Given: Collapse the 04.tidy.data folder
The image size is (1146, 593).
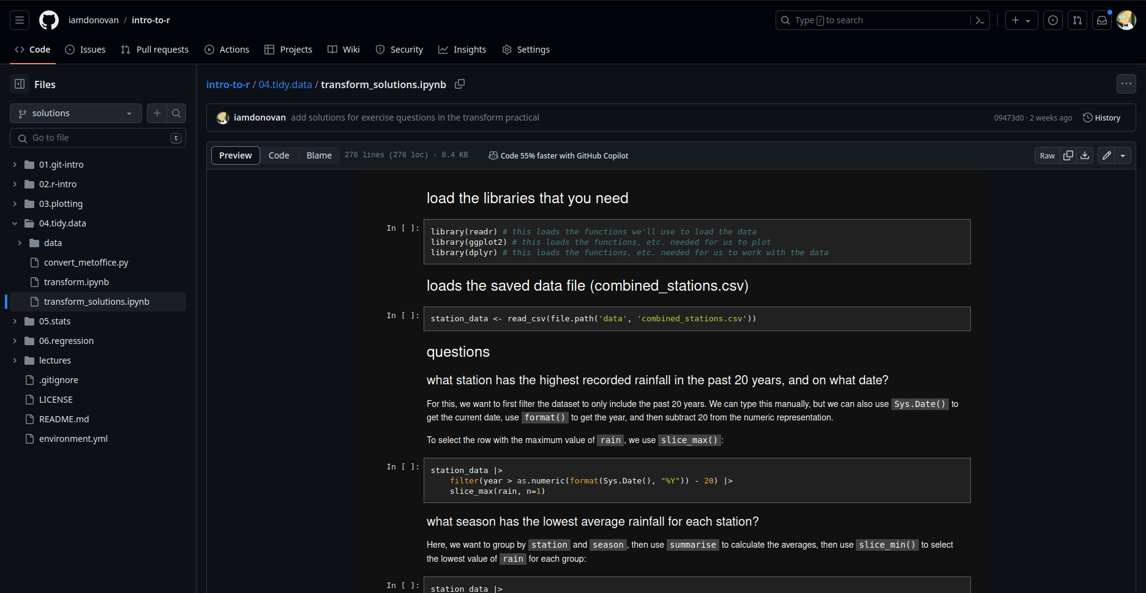Looking at the screenshot, I should coord(15,223).
